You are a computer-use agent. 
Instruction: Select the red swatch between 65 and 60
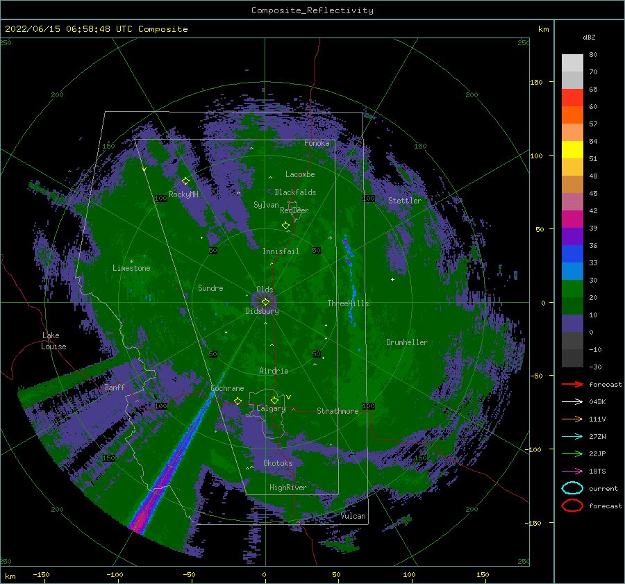point(572,98)
